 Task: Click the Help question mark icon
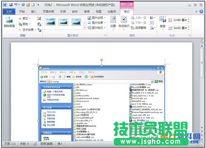point(202,11)
